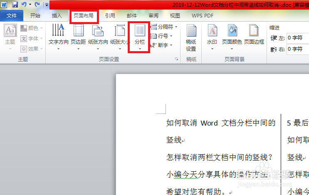309x195 pixels.
Task: Click the text 希望对您有帮助。
Action: coord(196,191)
